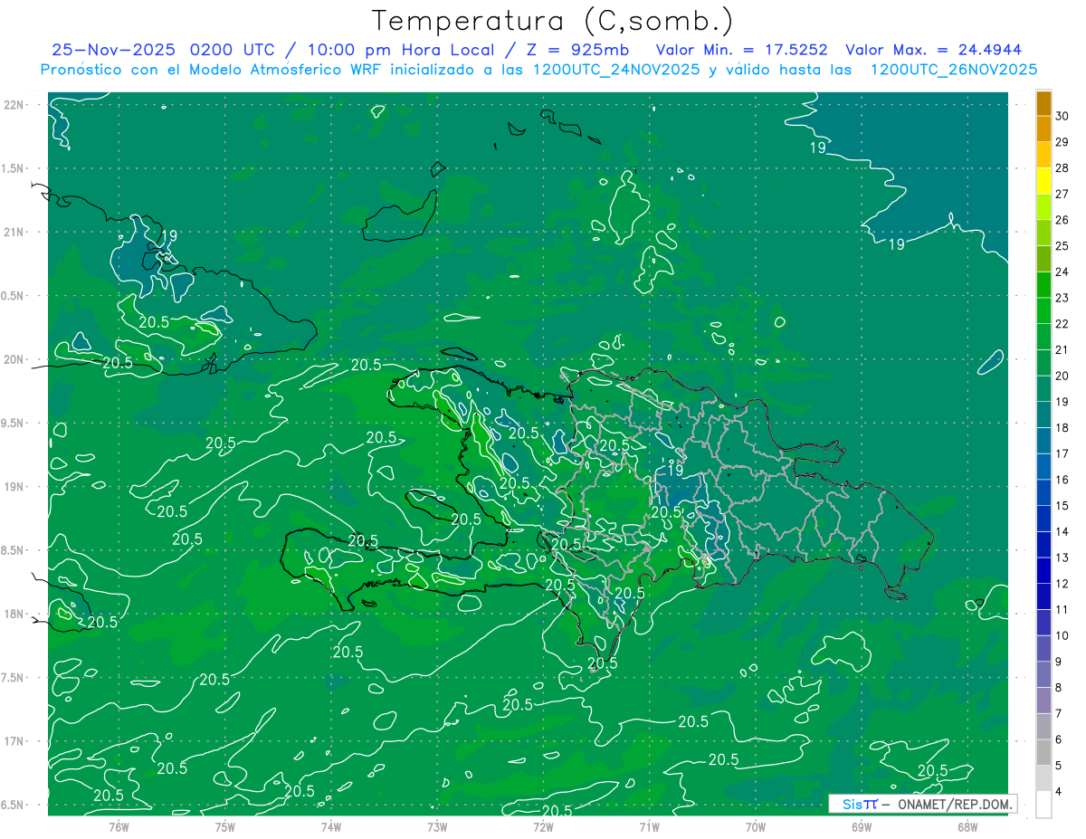1086x839 pixels.
Task: Click the "75W" longitude axis label
Action: (224, 827)
